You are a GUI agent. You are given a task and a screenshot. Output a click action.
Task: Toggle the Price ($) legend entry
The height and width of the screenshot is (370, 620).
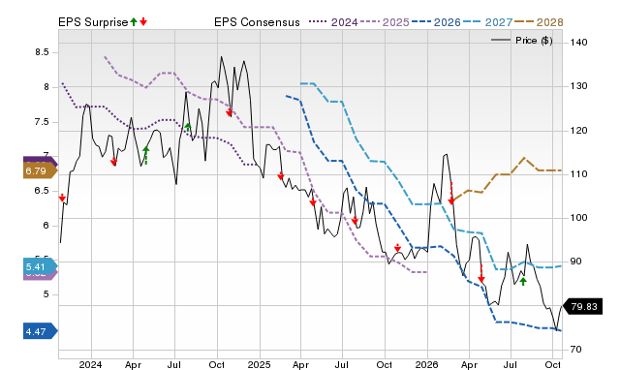[x=522, y=41]
